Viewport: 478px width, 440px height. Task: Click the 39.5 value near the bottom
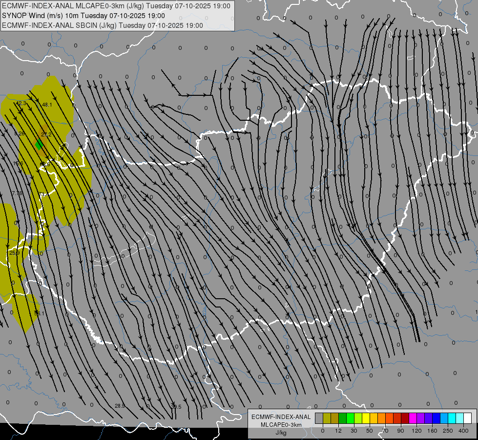[x=176, y=407]
